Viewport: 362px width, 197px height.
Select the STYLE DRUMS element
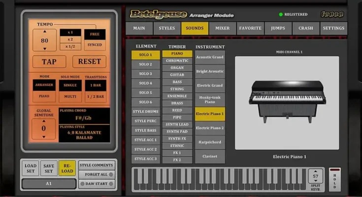click(x=145, y=111)
